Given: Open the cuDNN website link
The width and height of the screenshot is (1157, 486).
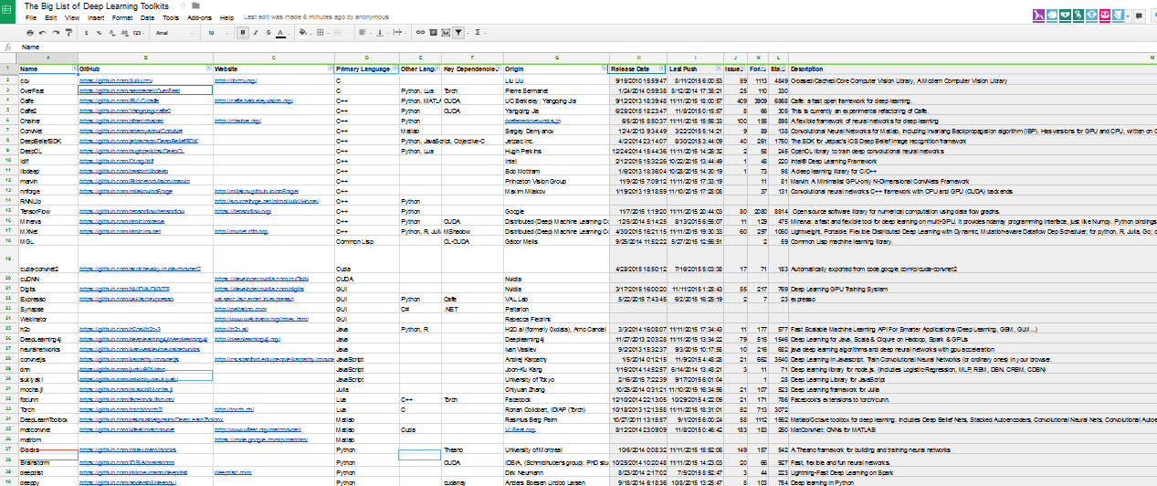Looking at the screenshot, I should coord(261,279).
